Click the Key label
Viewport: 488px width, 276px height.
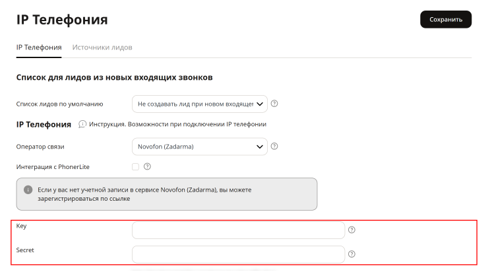(x=21, y=226)
